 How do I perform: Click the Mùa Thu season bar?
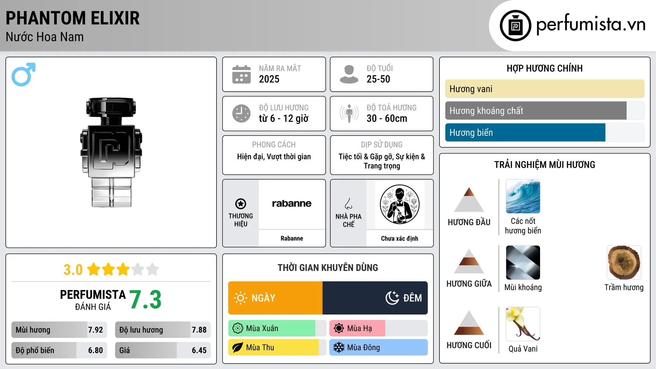pos(277,348)
